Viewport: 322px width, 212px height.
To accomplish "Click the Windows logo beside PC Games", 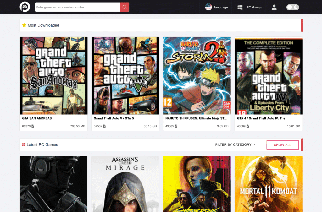I will tap(240, 7).
